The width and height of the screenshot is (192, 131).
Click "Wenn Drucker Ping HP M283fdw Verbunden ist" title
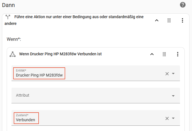coord(60,54)
